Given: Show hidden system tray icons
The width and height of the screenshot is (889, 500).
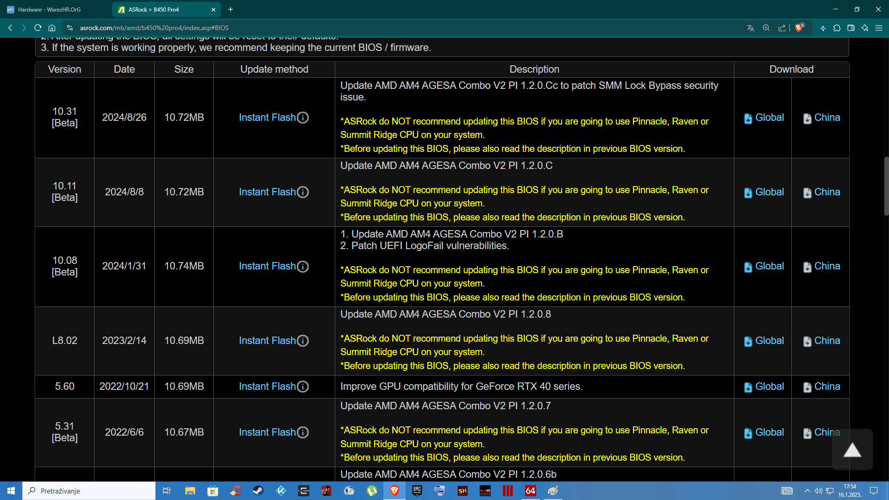Looking at the screenshot, I should (x=807, y=491).
